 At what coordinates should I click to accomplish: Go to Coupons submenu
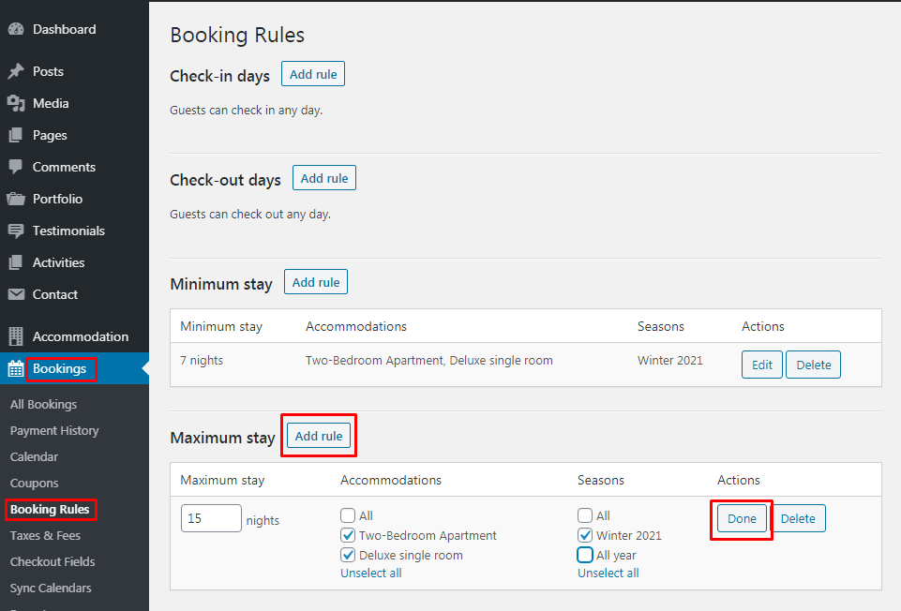coord(35,484)
